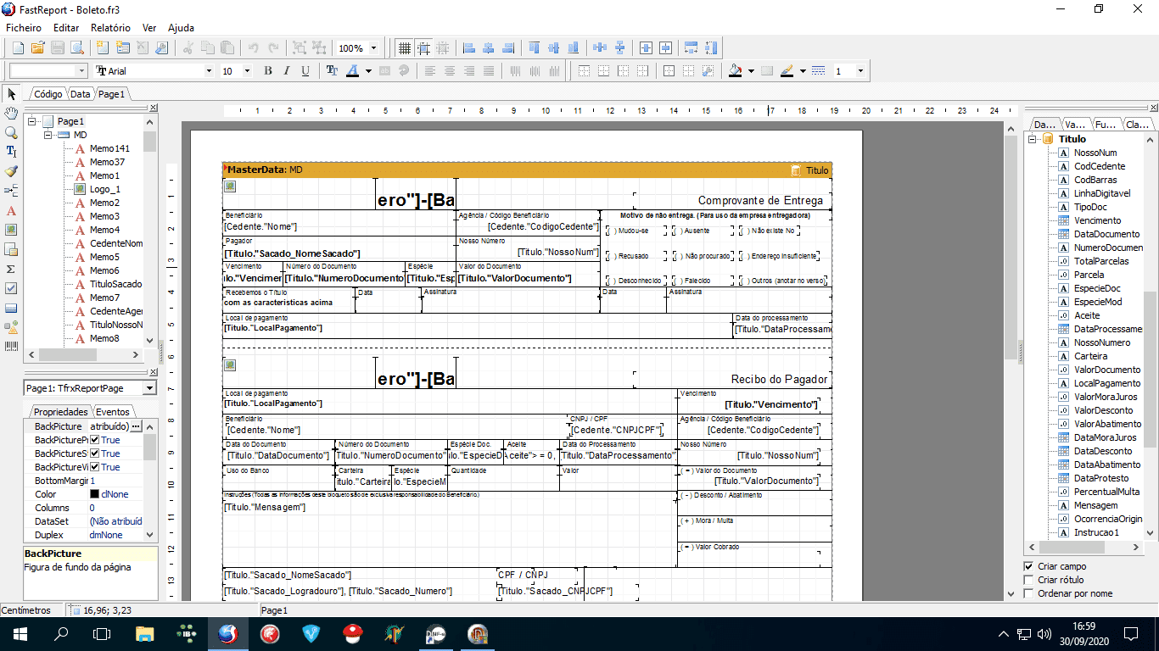Viewport: 1159px width, 651px height.
Task: Open the Ajuda menu
Action: pyautogui.click(x=181, y=28)
